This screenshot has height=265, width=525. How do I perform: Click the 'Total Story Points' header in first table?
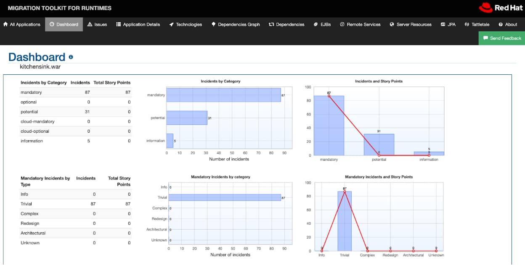(112, 83)
